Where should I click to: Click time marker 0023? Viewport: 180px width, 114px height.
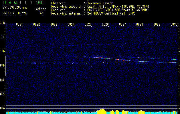click(x=54, y=25)
